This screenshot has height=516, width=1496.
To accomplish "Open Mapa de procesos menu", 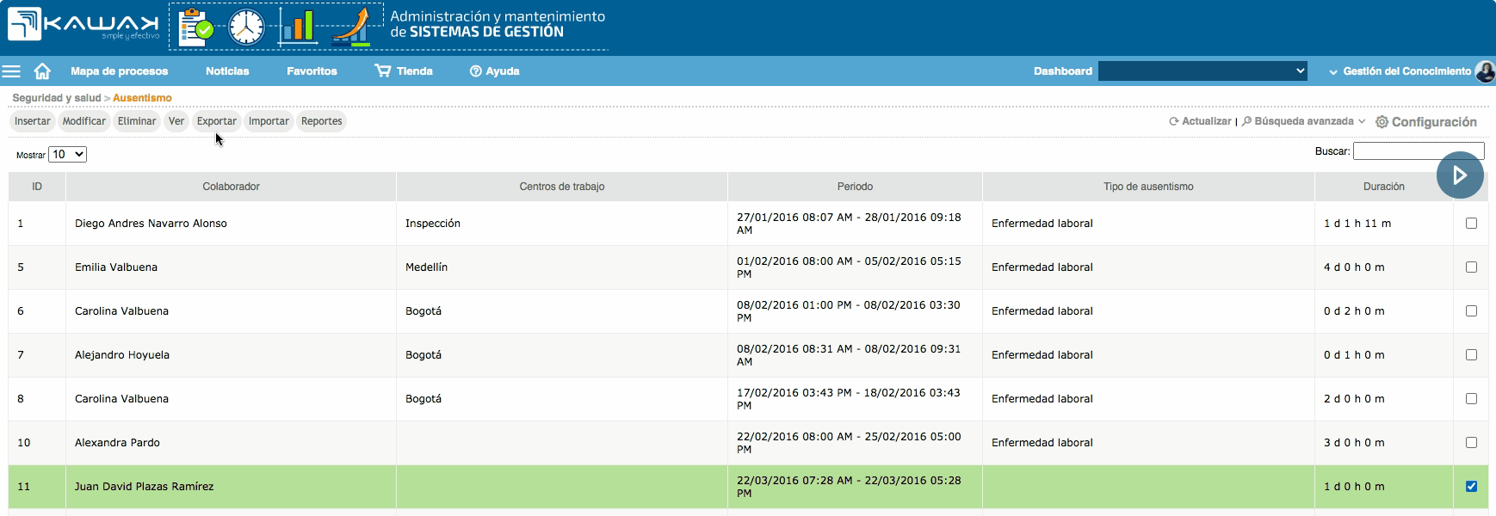I will click(119, 71).
